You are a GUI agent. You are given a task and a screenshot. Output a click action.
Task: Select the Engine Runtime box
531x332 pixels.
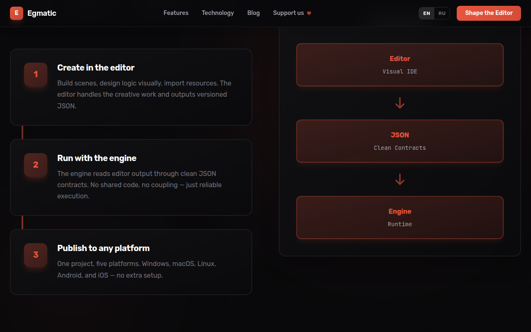(400, 217)
